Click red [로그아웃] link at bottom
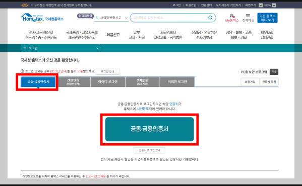Screen dimensions: 302x186 pos(100,176)
